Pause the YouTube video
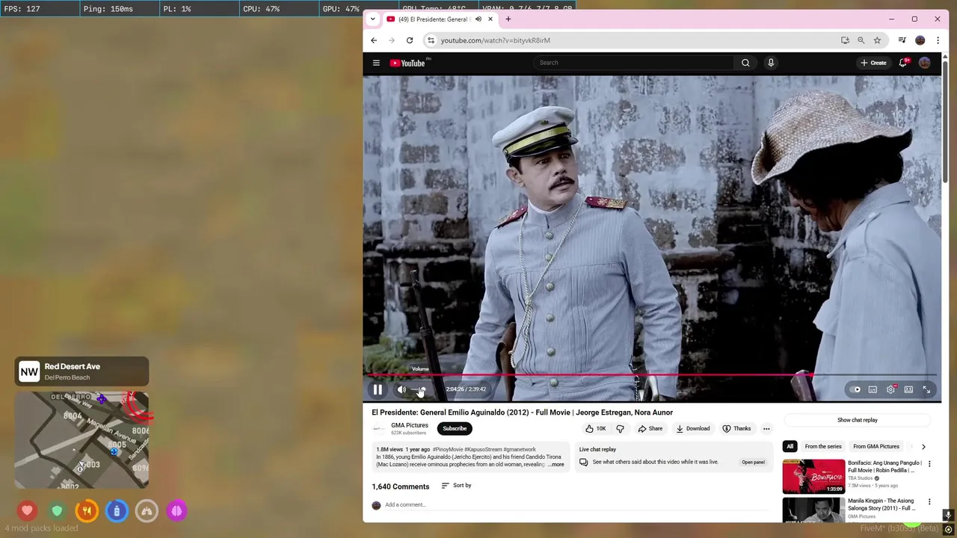Image resolution: width=957 pixels, height=538 pixels. (x=378, y=389)
